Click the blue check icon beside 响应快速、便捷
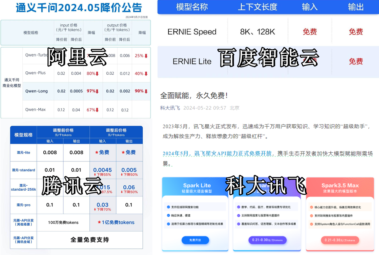The width and height of the screenshot is (379, 255). coord(169,215)
